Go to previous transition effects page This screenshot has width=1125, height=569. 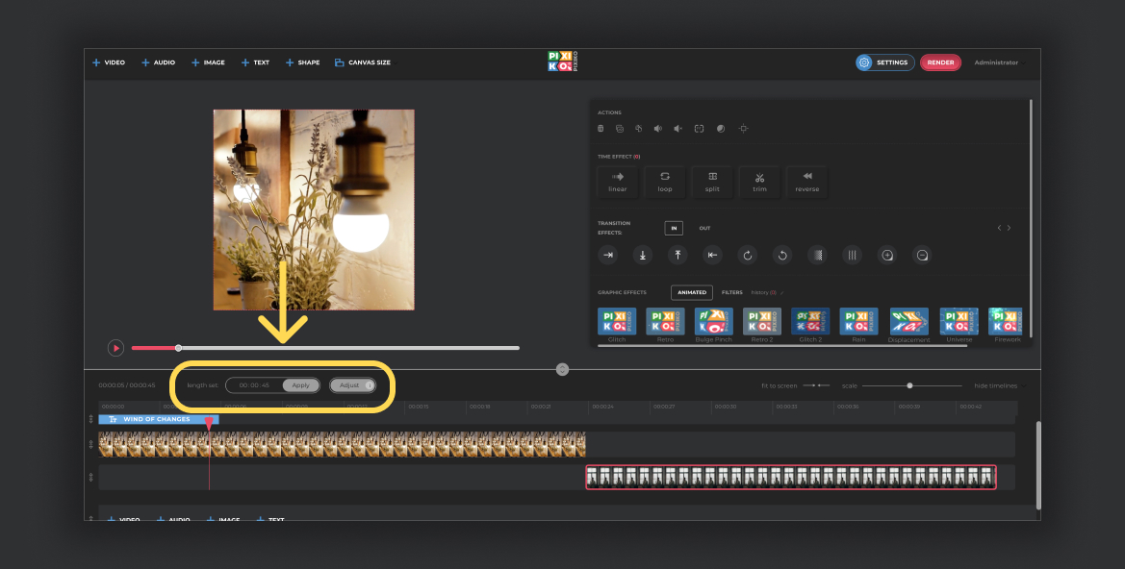tap(999, 228)
